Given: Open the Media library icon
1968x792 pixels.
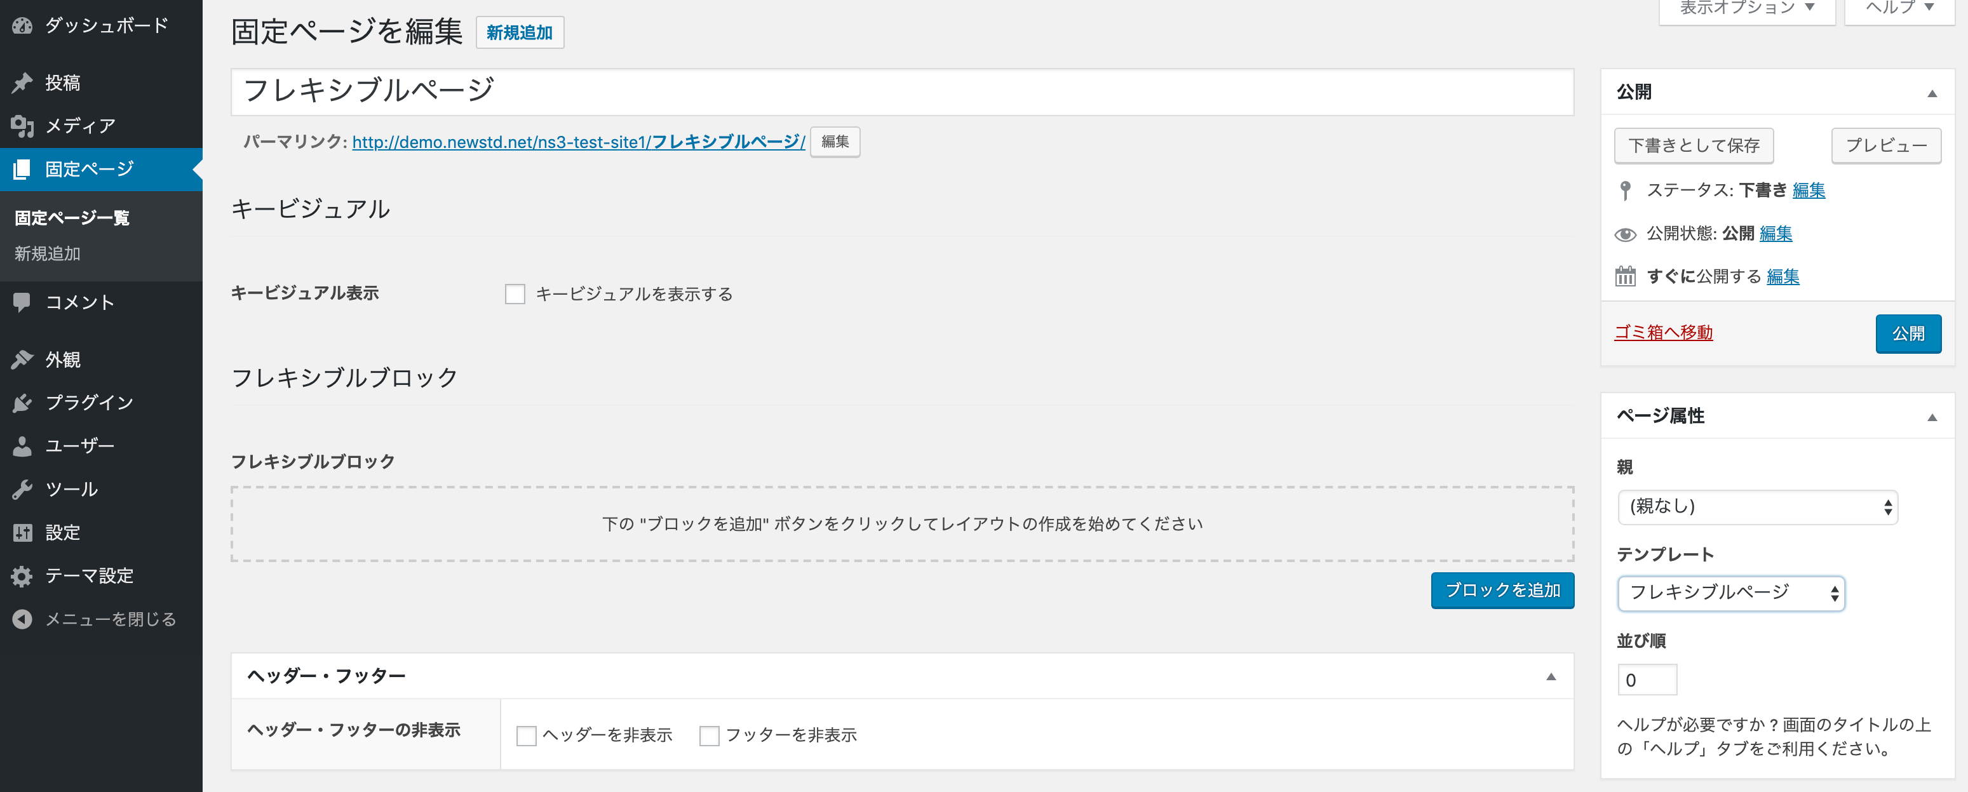Looking at the screenshot, I should coord(22,126).
